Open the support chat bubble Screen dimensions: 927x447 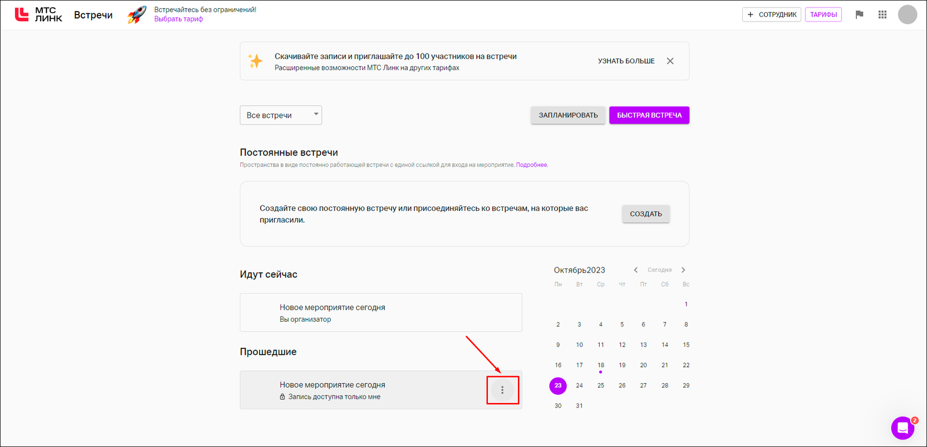pos(903,428)
